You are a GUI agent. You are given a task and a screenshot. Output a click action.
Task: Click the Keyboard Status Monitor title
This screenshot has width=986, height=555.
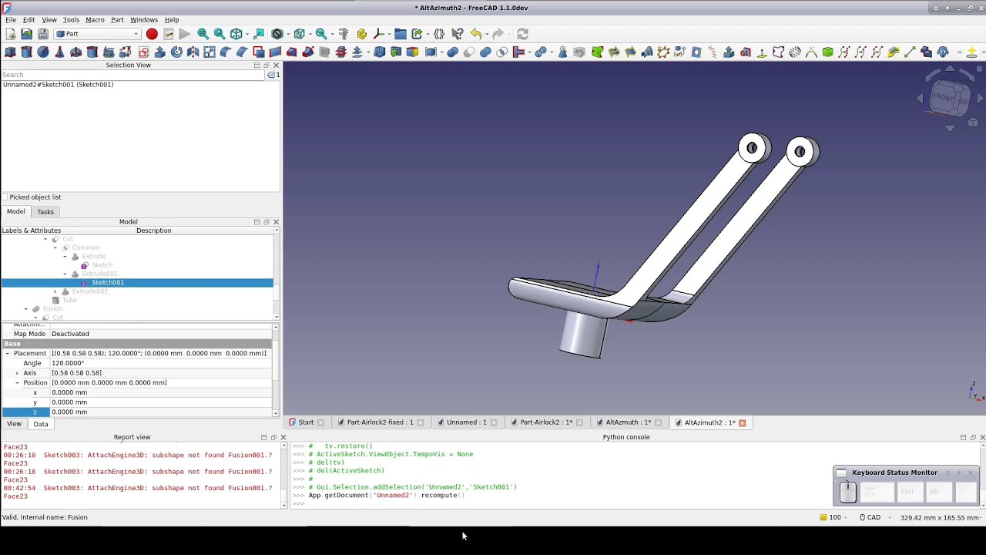(x=894, y=473)
